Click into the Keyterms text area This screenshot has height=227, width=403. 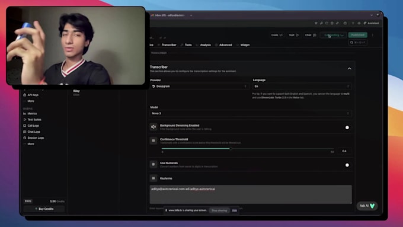pos(251,194)
